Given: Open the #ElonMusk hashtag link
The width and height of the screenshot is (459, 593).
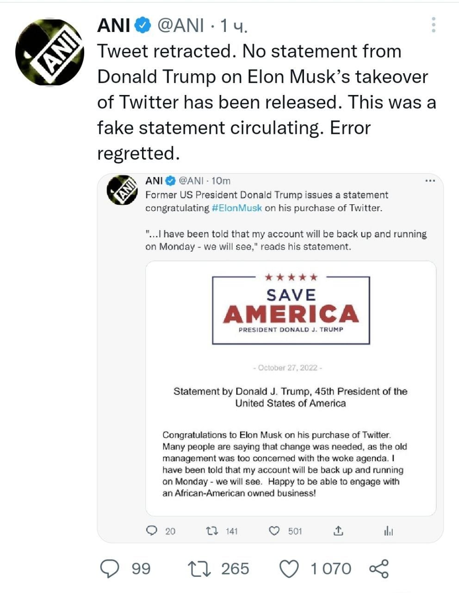Looking at the screenshot, I should (235, 208).
